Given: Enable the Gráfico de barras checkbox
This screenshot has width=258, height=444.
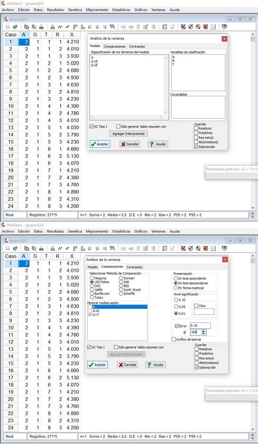Looking at the screenshot, I should pyautogui.click(x=174, y=339).
